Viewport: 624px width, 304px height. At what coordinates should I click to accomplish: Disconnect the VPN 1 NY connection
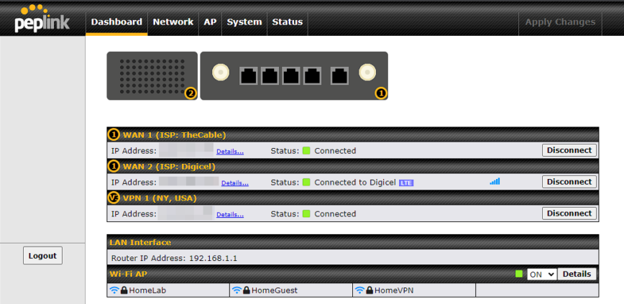(569, 213)
